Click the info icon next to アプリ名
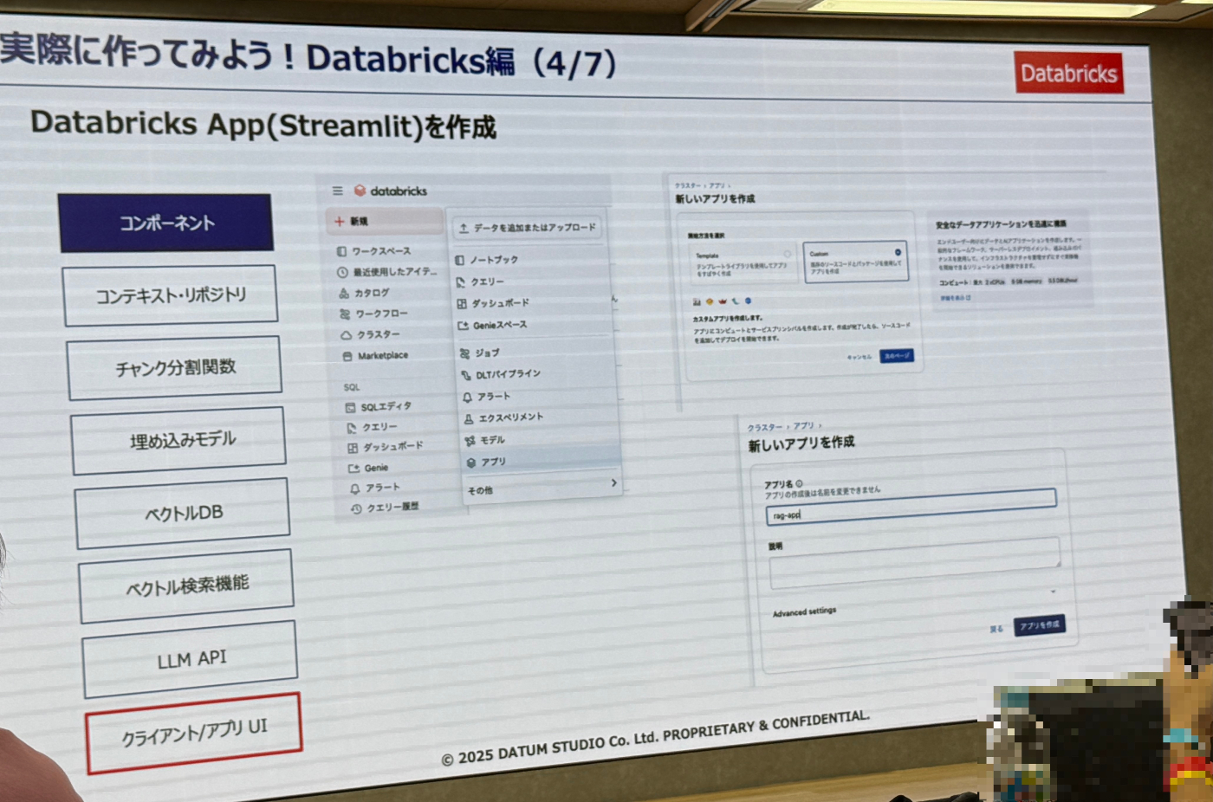The width and height of the screenshot is (1213, 802). coord(799,484)
